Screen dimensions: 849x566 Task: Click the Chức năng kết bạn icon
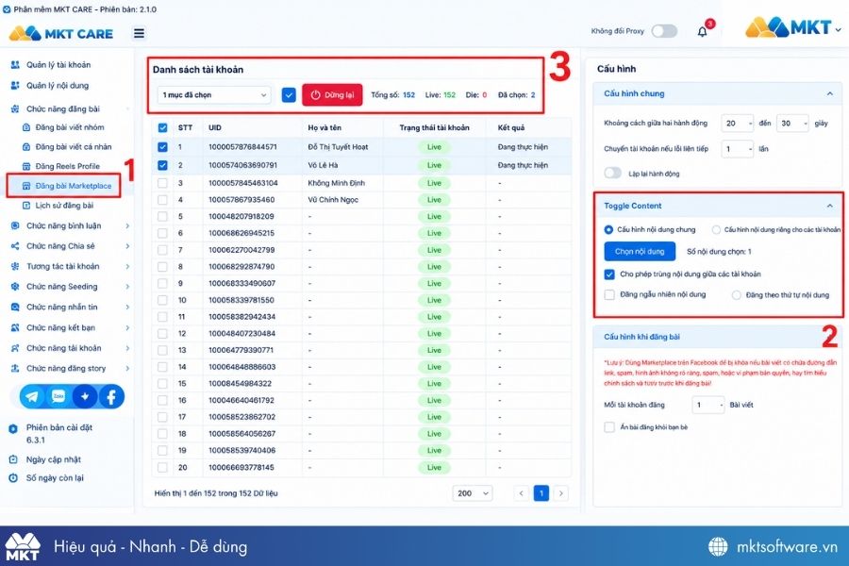pos(15,327)
